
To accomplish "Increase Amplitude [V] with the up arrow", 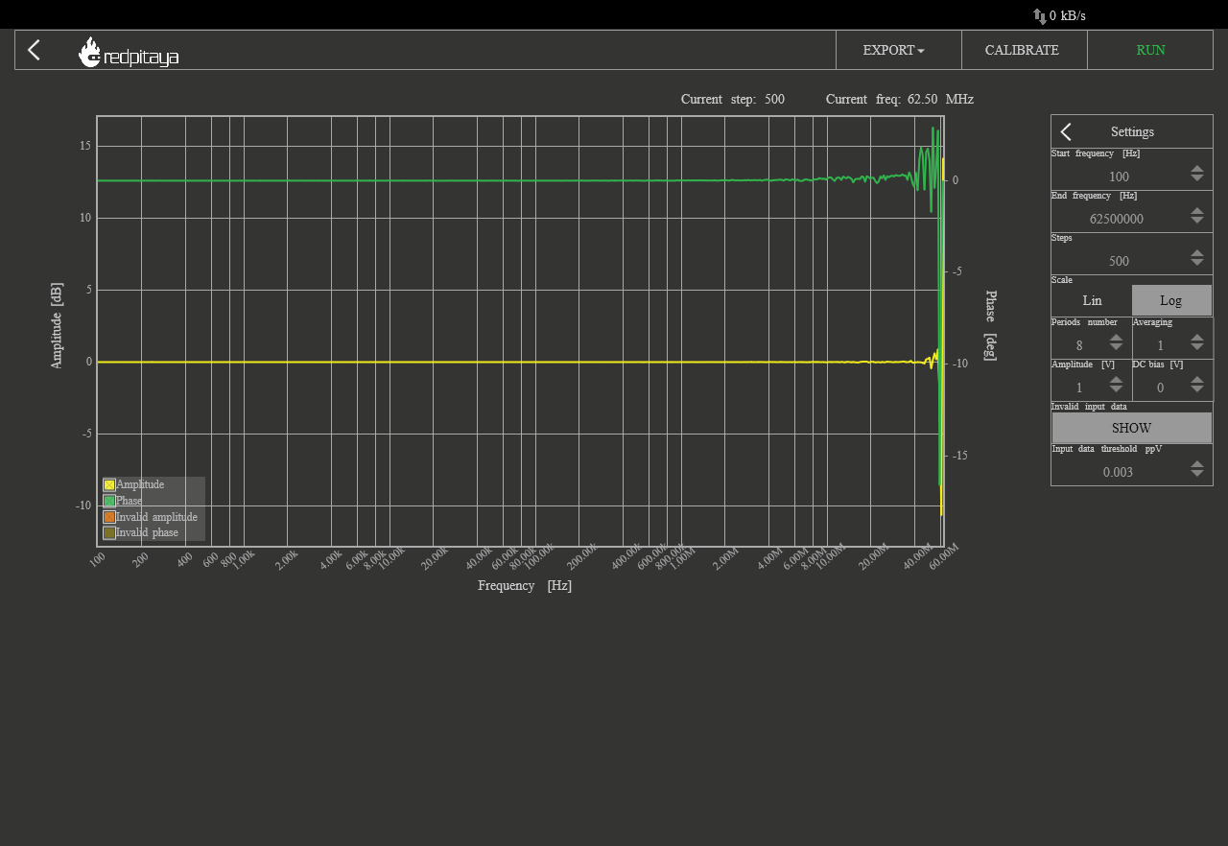I will coord(1116,380).
